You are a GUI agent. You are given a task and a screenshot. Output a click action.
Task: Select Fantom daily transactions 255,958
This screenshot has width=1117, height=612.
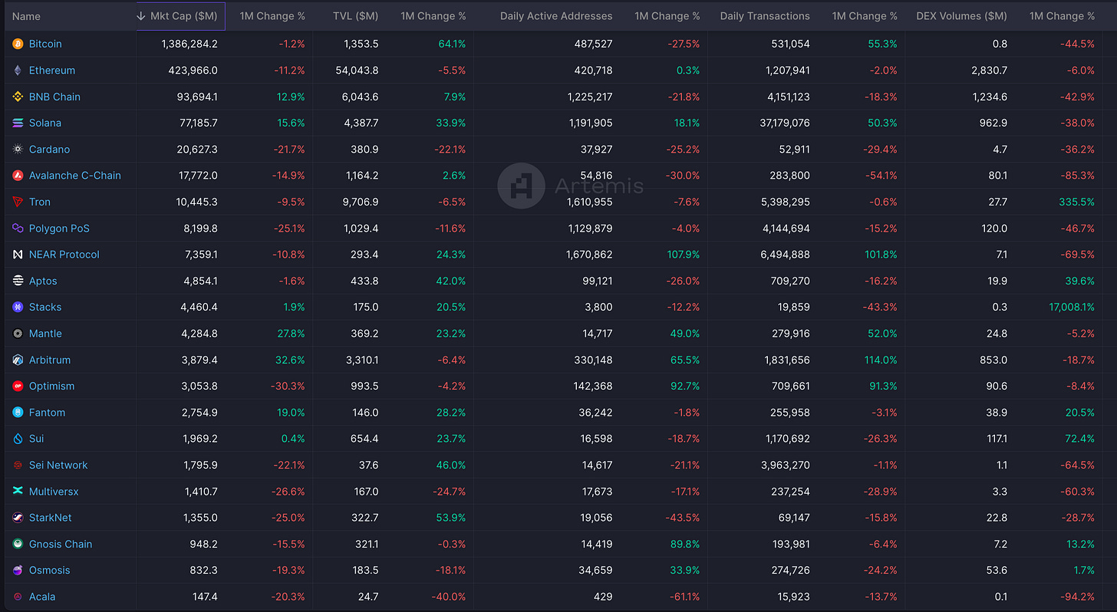point(790,413)
